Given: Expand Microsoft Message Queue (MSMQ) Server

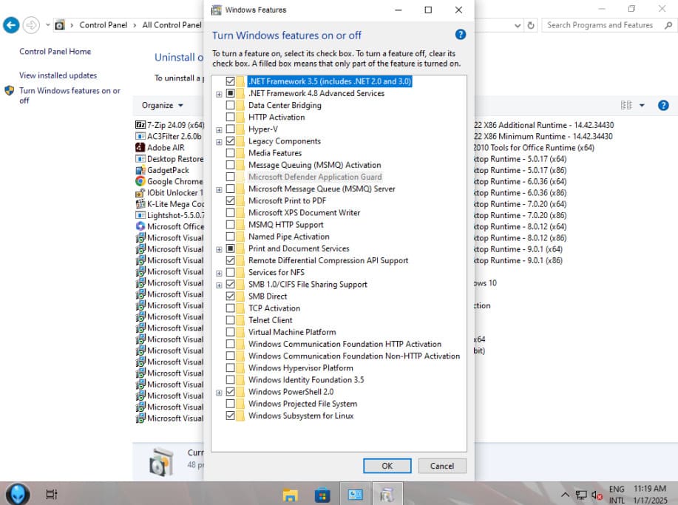Looking at the screenshot, I should (x=220, y=189).
